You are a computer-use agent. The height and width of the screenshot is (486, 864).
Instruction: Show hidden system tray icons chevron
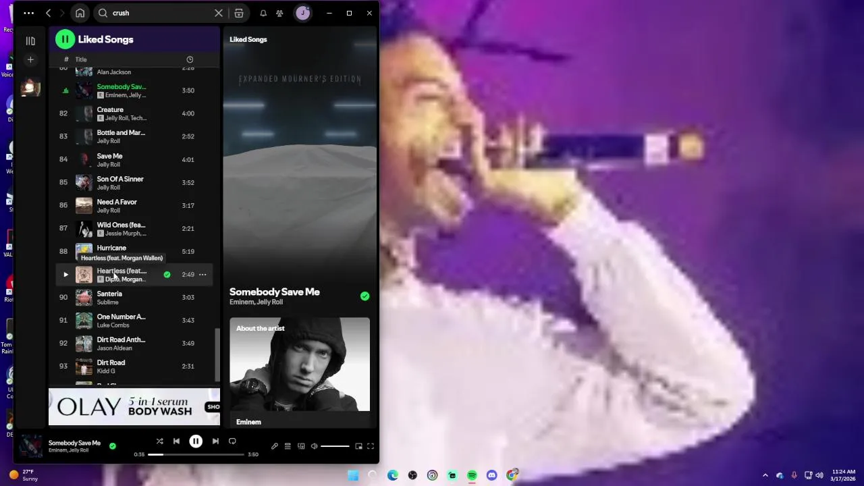(x=765, y=475)
